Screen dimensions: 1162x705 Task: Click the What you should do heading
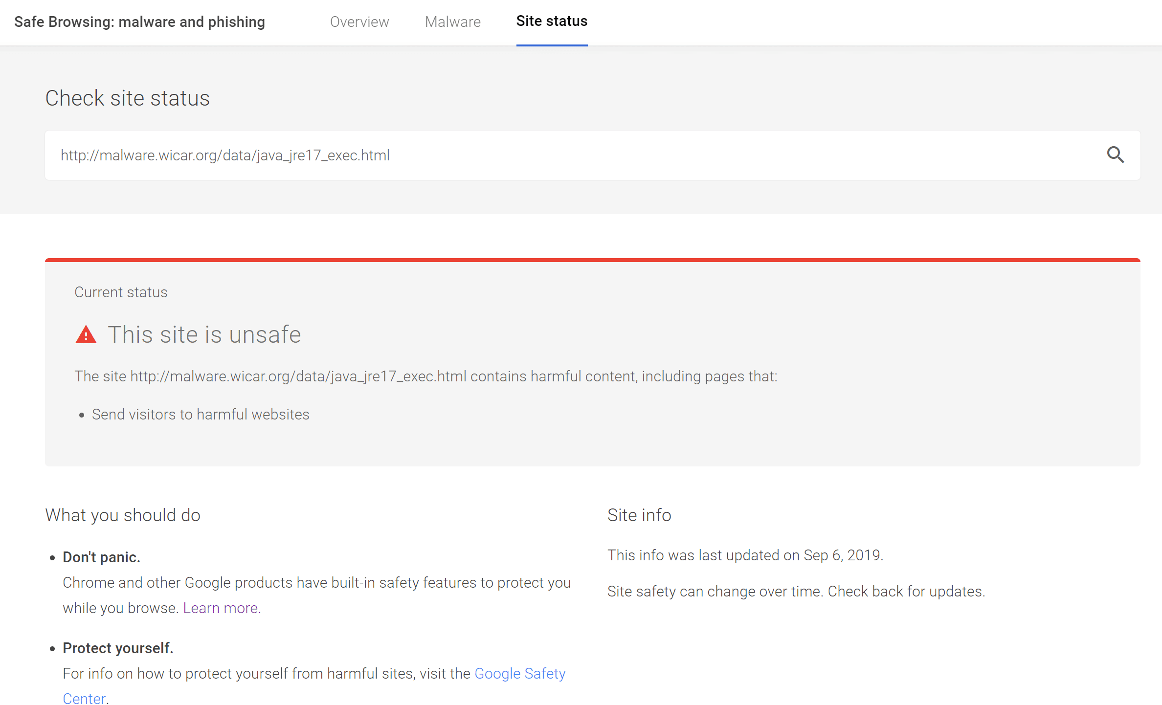click(x=122, y=515)
